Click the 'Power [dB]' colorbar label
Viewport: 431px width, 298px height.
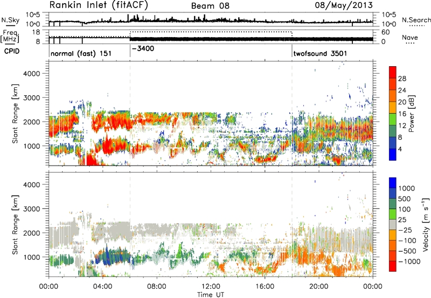[x=411, y=113]
